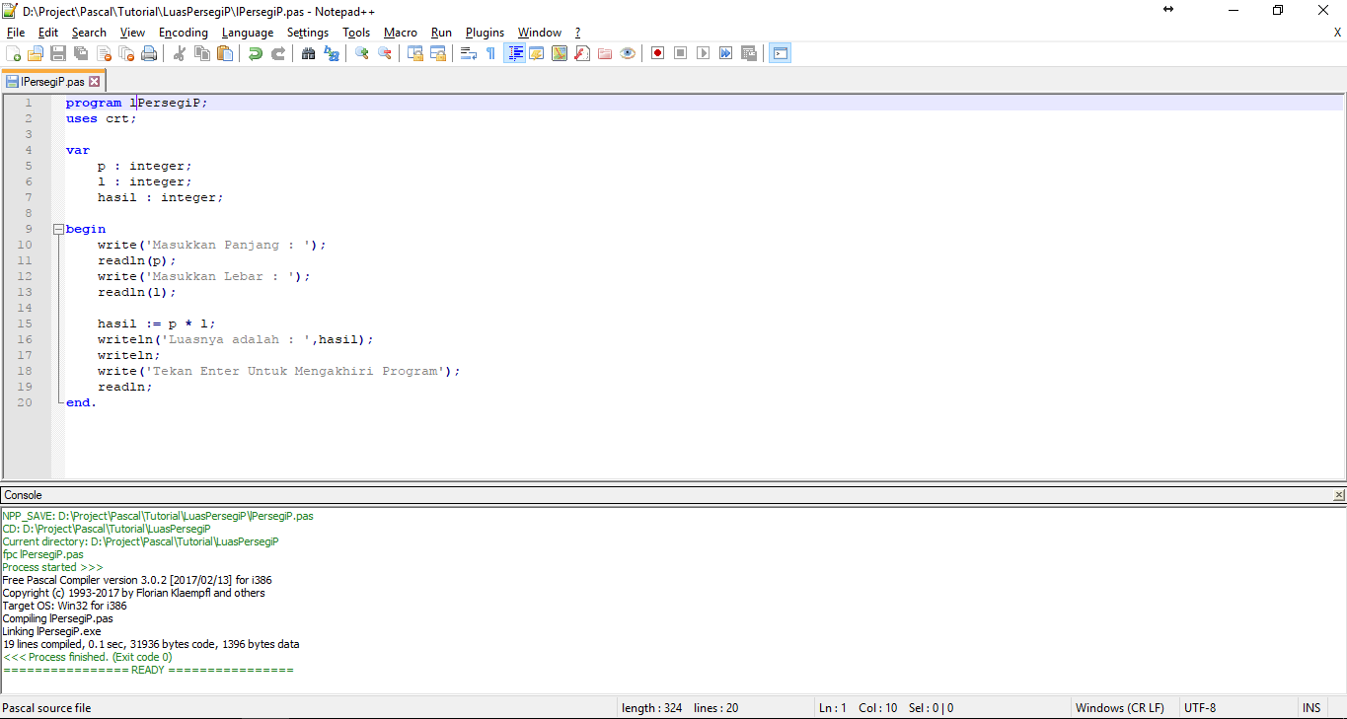Open the Encoding menu
The image size is (1347, 719).
184,33
